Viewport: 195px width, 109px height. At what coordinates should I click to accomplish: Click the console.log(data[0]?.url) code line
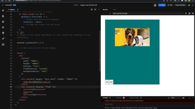point(30,43)
